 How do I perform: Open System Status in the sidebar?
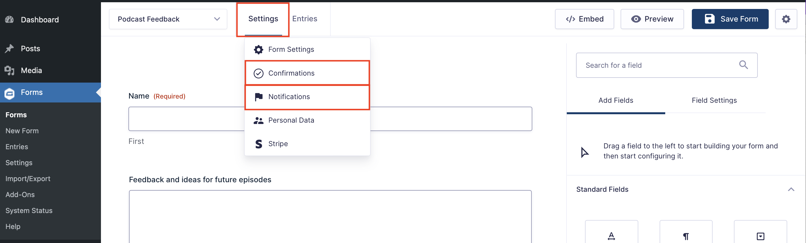point(29,211)
